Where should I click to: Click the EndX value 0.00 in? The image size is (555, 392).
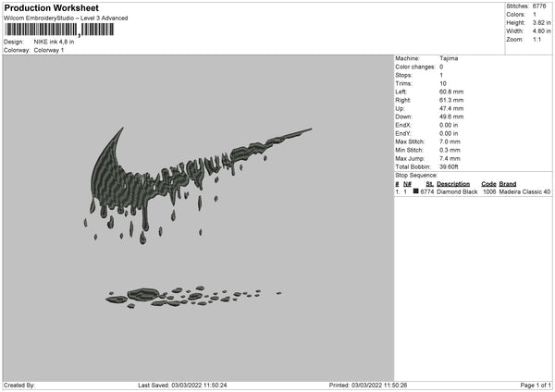[449, 125]
